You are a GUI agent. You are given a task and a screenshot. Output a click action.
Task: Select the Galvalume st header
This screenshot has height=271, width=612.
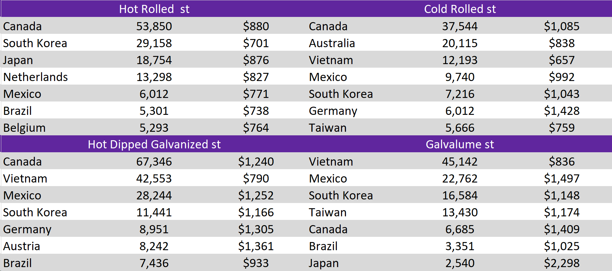pyautogui.click(x=460, y=144)
